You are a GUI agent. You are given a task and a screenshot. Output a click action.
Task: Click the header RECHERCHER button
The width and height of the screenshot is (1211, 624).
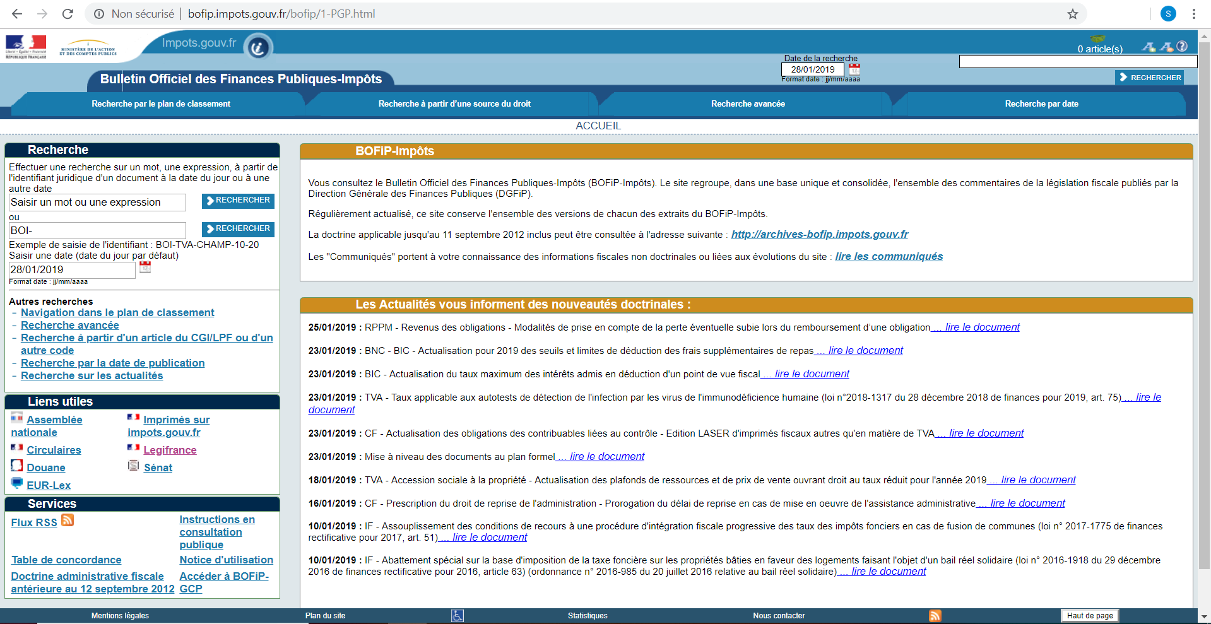click(x=1150, y=78)
